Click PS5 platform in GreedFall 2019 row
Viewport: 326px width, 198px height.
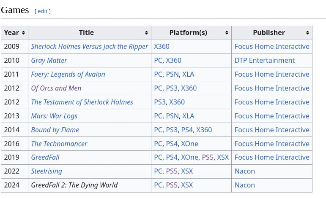[x=208, y=158]
